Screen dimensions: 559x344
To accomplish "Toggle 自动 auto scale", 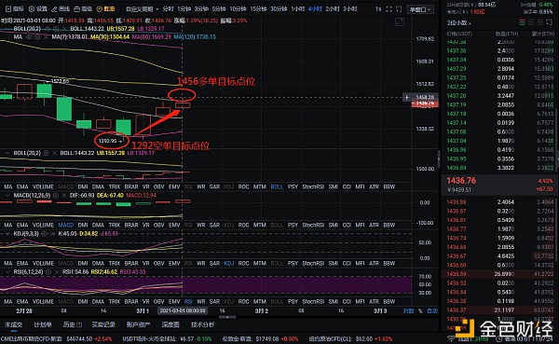I will click(x=432, y=310).
